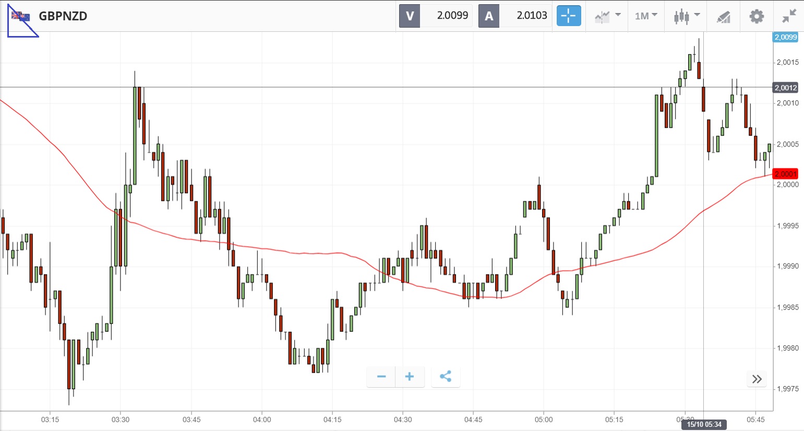Click the GBPNZD flag icon
Viewport: 804px width, 431px height.
click(x=21, y=16)
